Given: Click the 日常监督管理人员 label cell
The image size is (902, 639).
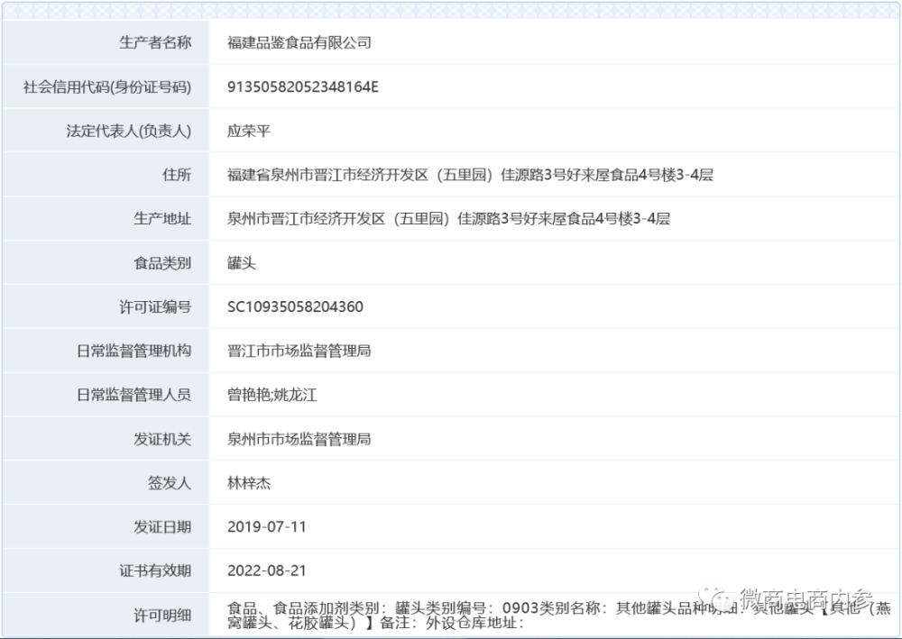Looking at the screenshot, I should pos(106,395).
